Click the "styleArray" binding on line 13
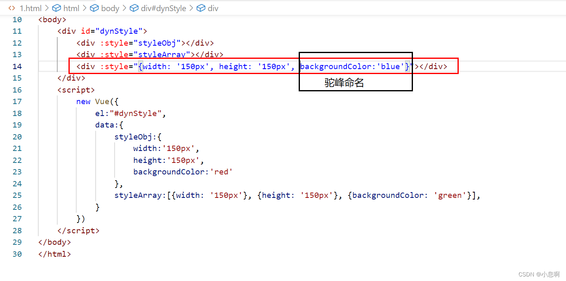 coord(162,55)
